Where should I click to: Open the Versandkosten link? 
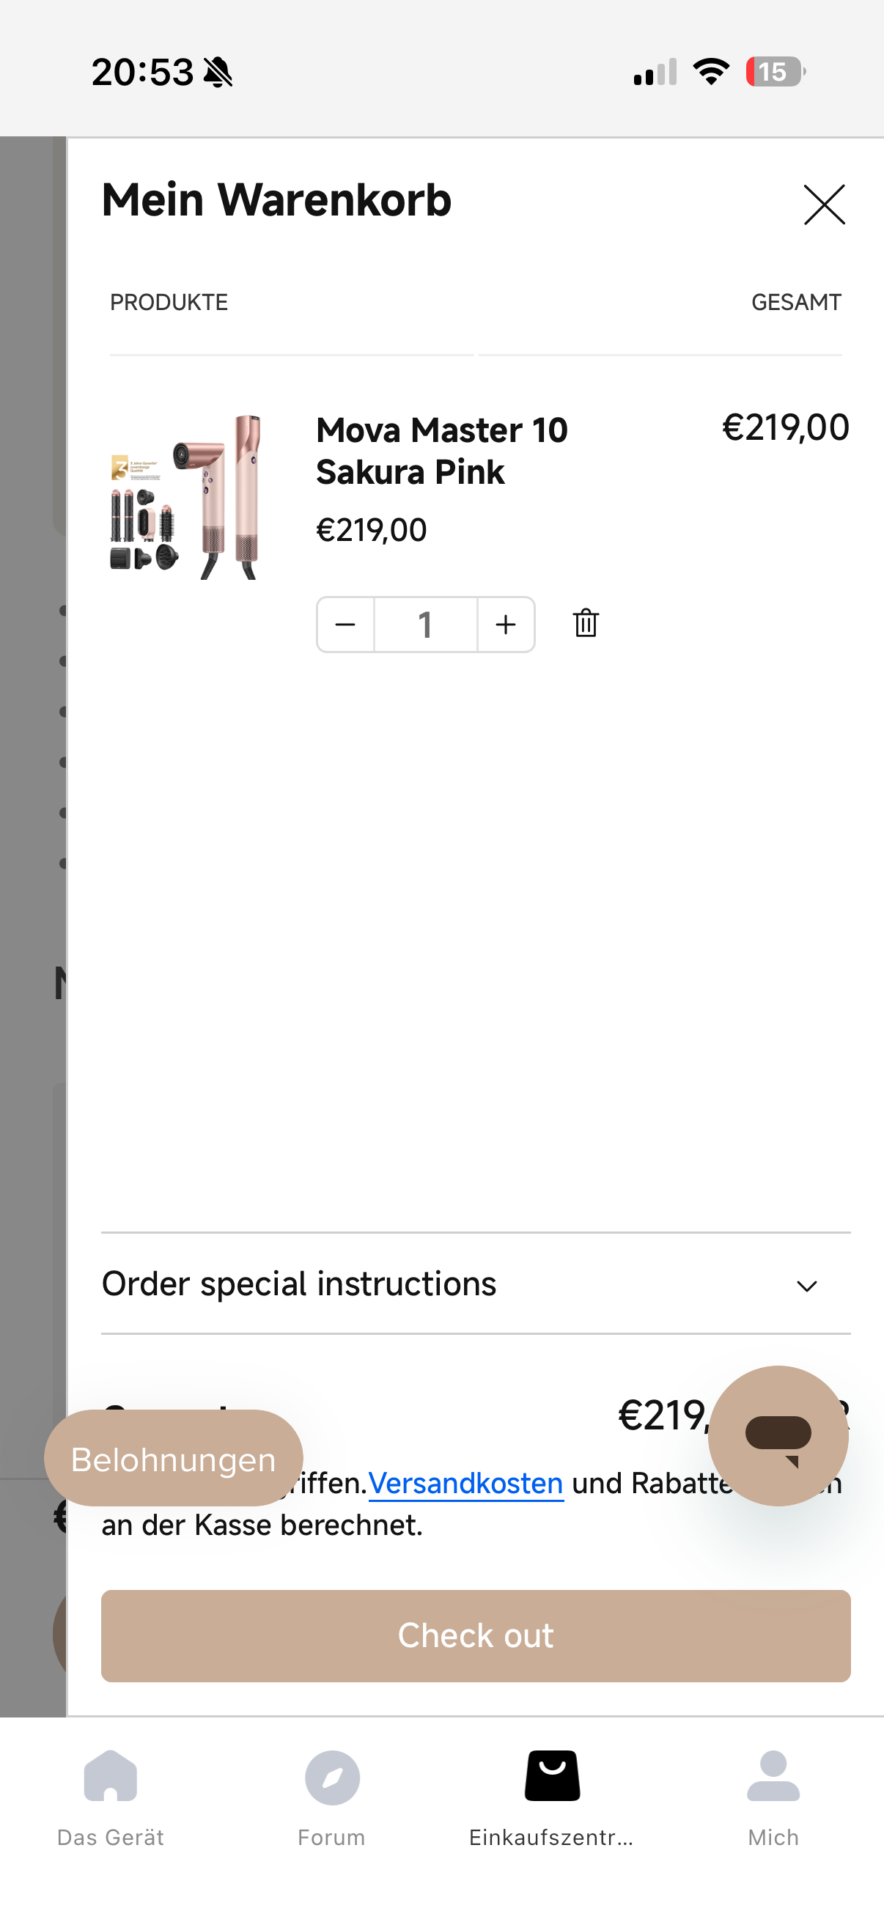[x=465, y=1484]
